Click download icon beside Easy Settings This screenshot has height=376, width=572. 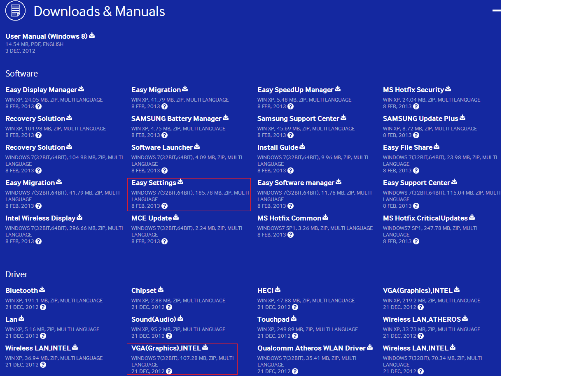[180, 182]
